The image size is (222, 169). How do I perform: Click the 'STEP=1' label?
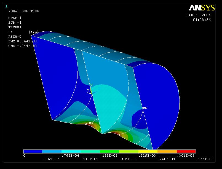coord(15,18)
